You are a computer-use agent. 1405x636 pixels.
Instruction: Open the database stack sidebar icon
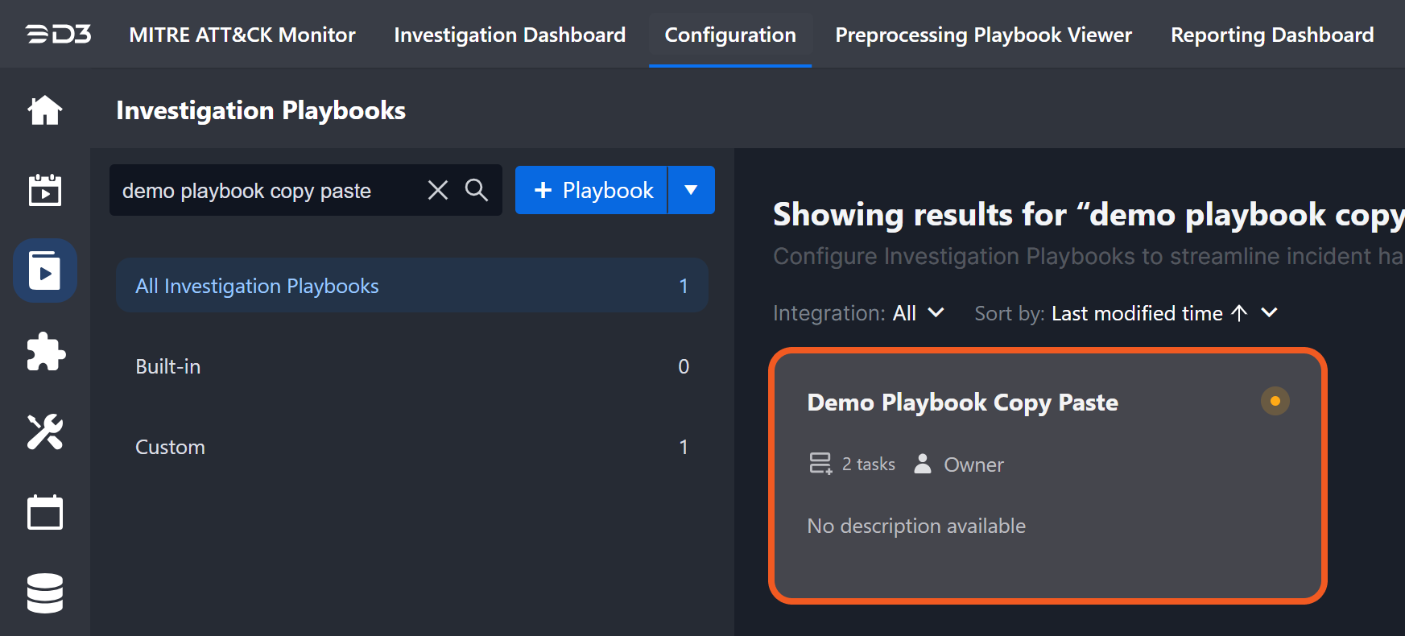tap(45, 593)
